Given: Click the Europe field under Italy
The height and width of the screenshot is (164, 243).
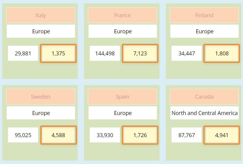Looking at the screenshot, I should coord(41,31).
